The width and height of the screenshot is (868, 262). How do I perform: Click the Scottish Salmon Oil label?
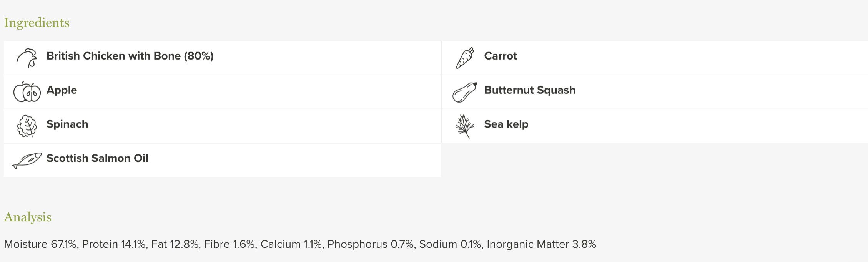(x=97, y=158)
